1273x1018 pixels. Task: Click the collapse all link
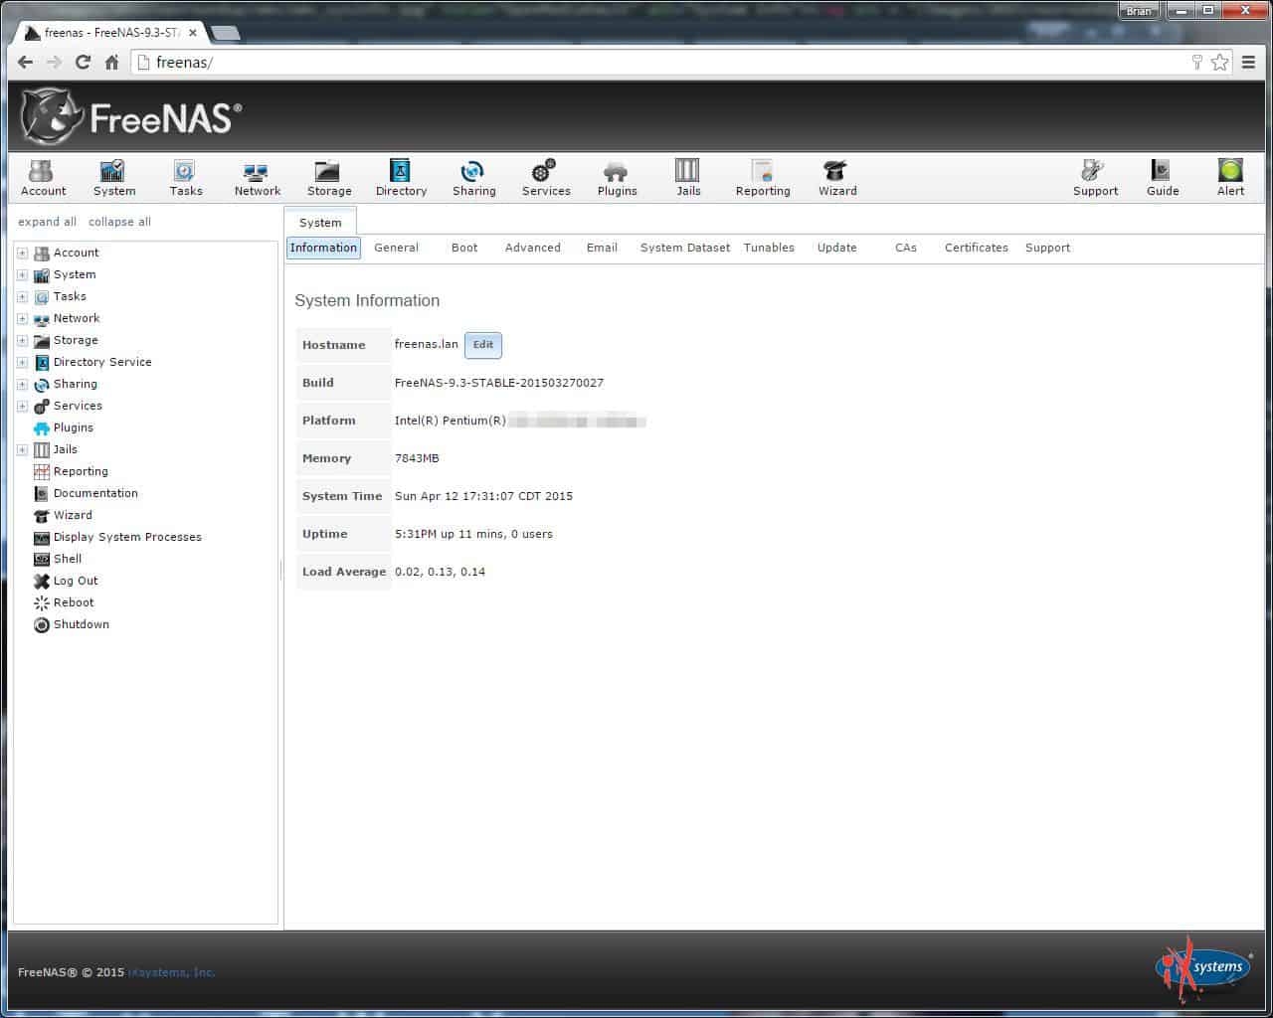[119, 222]
